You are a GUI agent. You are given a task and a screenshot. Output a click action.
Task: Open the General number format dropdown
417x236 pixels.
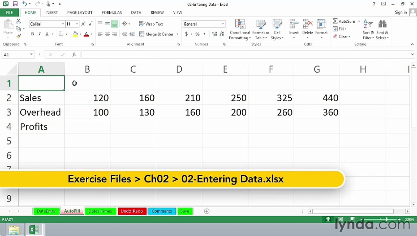(x=223, y=24)
